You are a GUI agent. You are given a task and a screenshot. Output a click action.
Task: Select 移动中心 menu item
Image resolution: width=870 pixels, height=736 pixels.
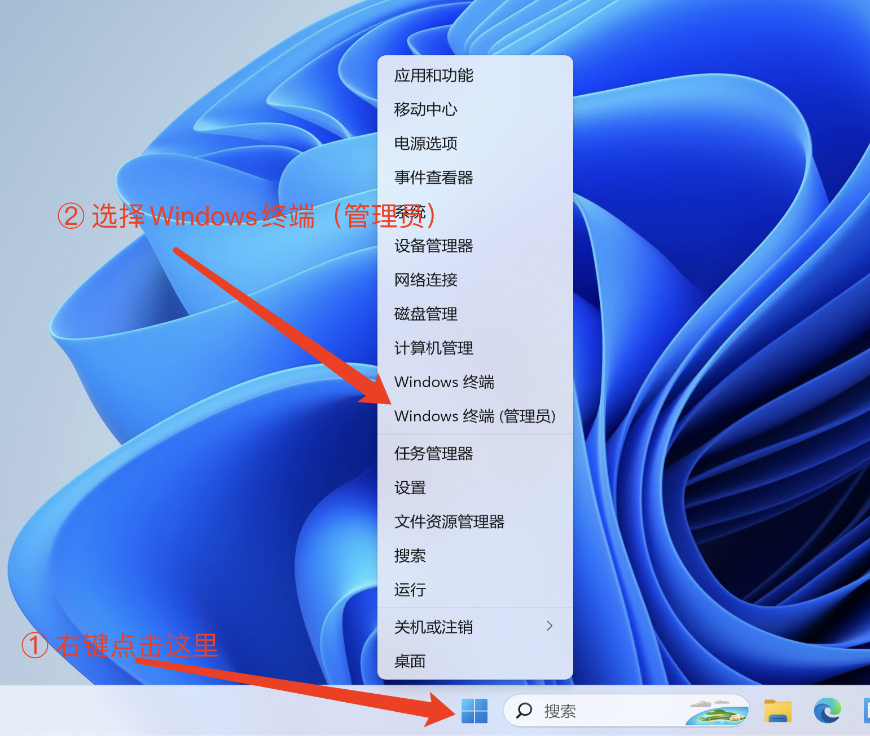coord(475,109)
